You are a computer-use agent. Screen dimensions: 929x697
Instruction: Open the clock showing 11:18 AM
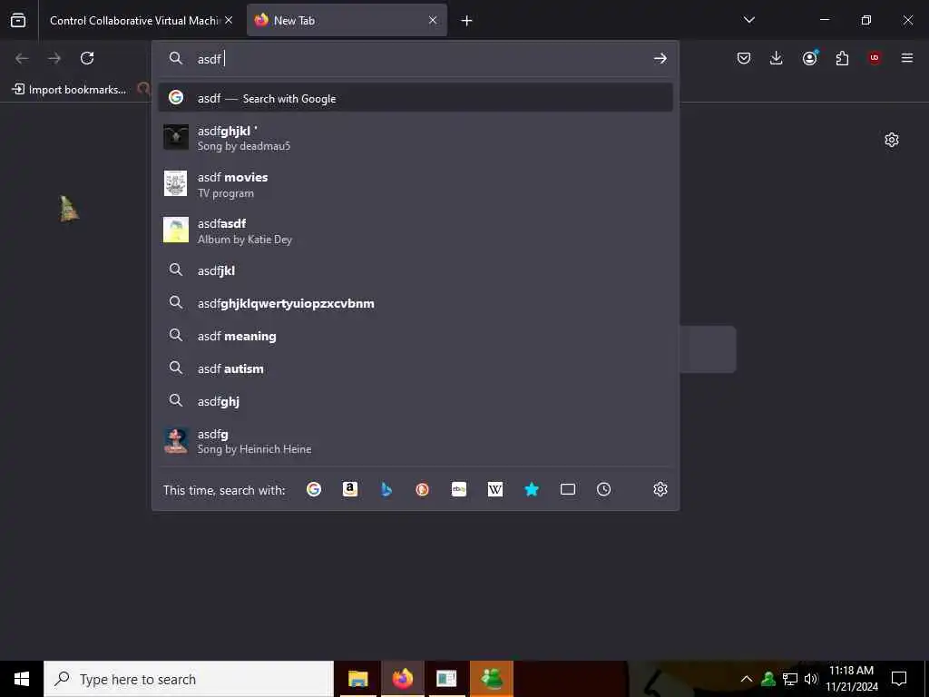click(x=851, y=679)
